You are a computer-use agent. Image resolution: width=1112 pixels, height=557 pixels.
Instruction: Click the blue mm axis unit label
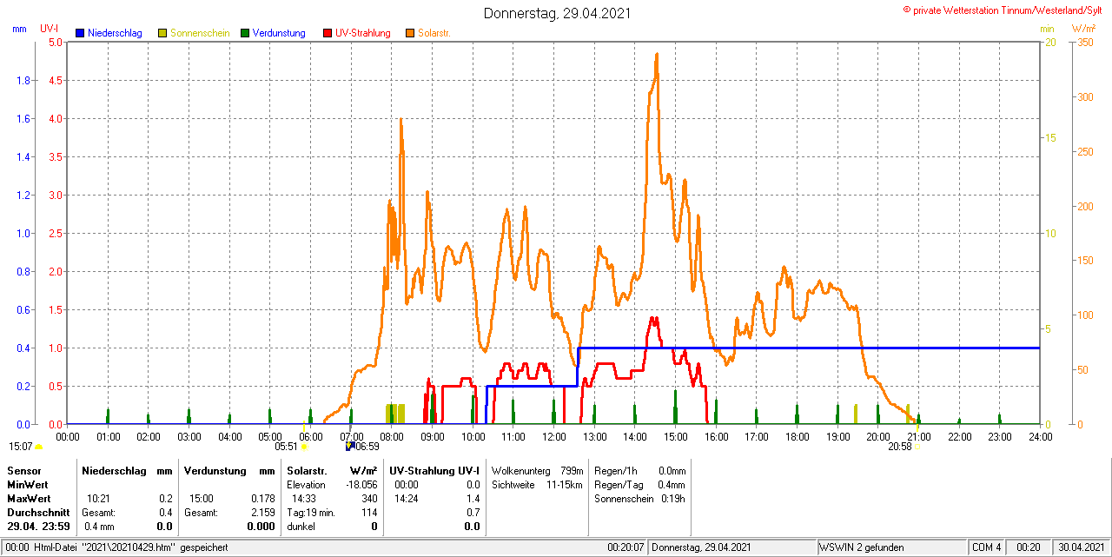(x=20, y=29)
